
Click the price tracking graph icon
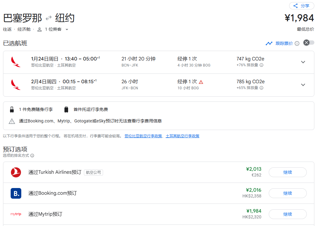coord(269,43)
